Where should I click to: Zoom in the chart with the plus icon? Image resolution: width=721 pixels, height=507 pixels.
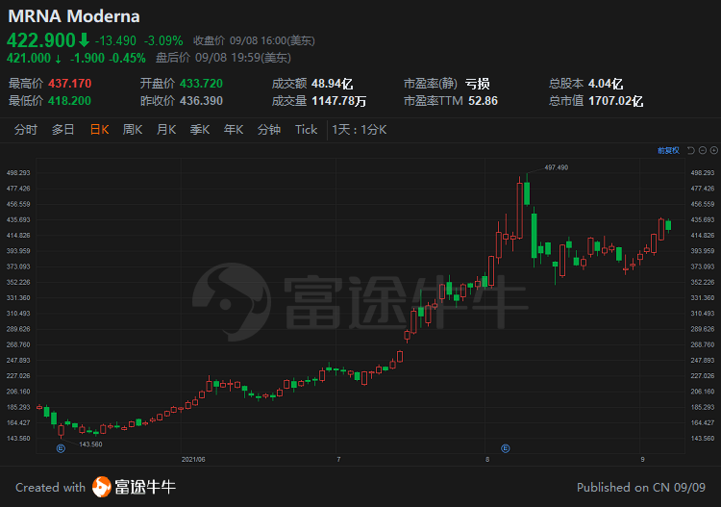(714, 150)
